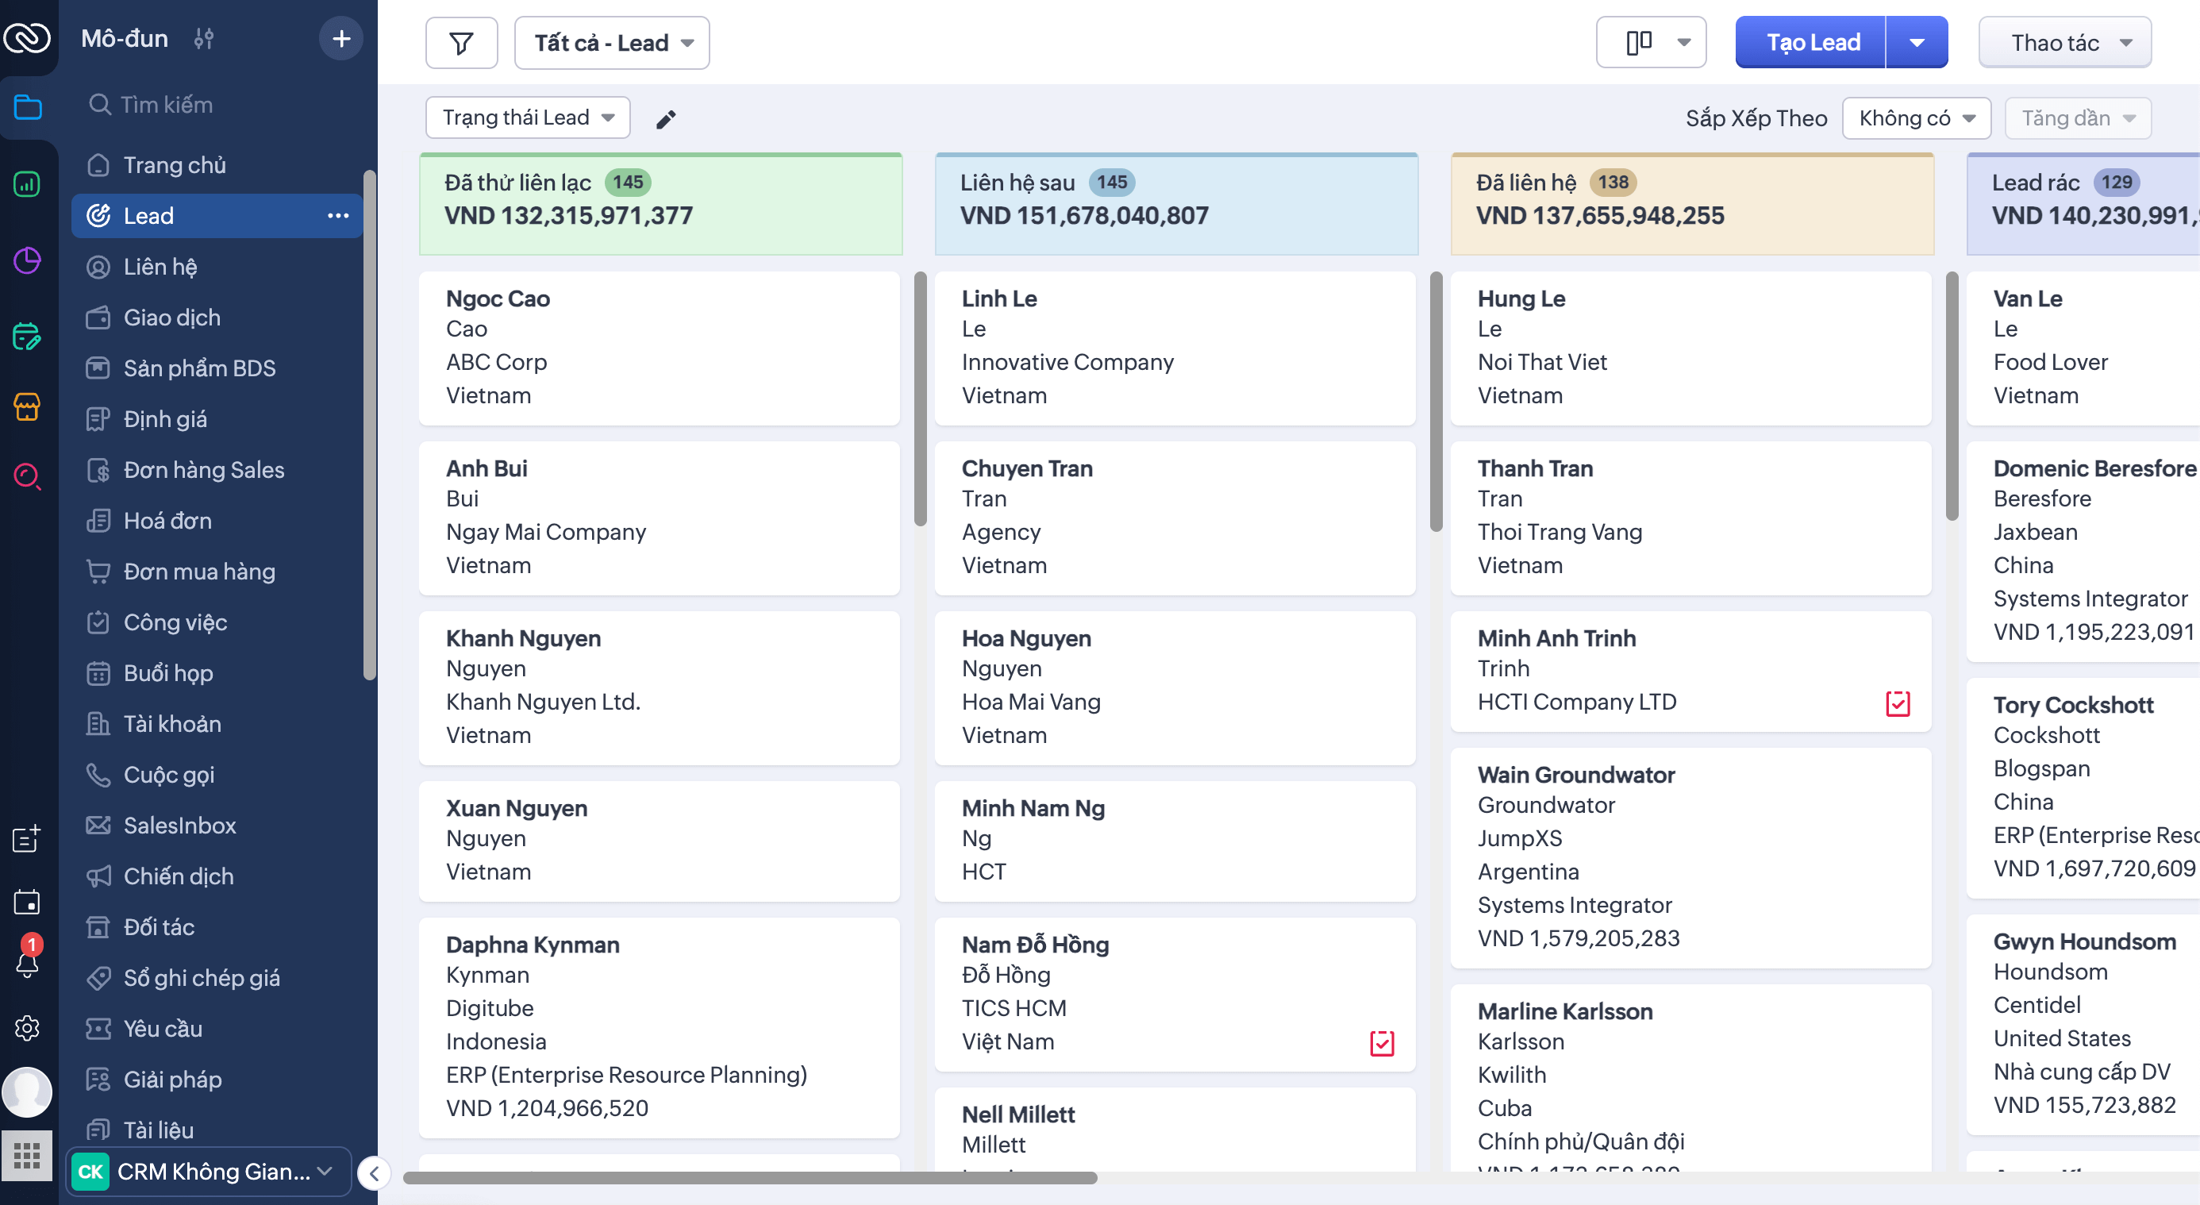Open the user profile avatar

pos(27,1091)
